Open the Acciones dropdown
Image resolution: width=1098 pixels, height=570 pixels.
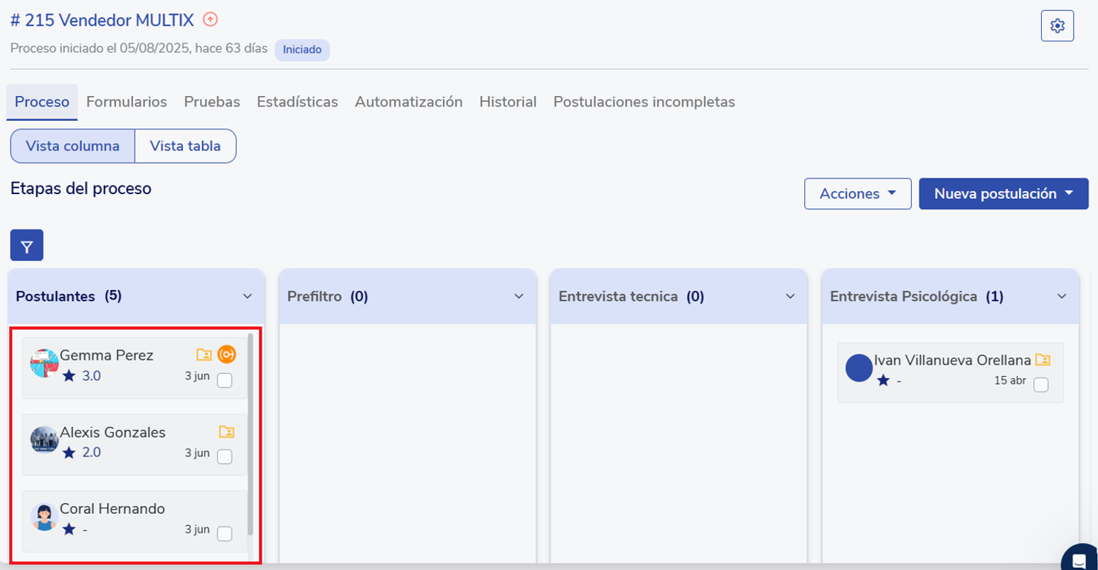857,194
